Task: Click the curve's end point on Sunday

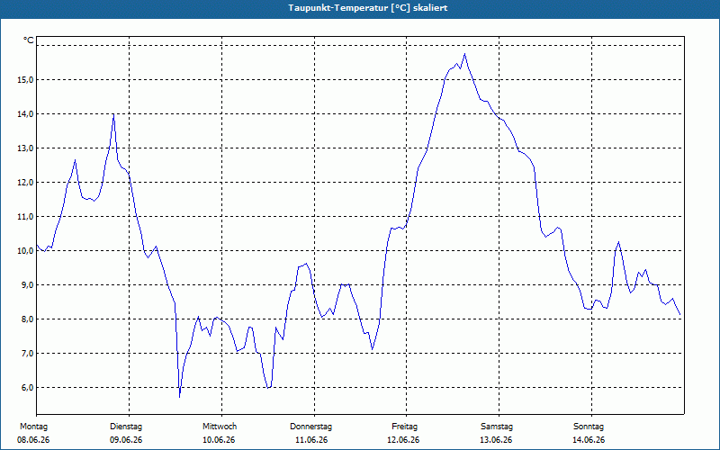Action: 680,315
